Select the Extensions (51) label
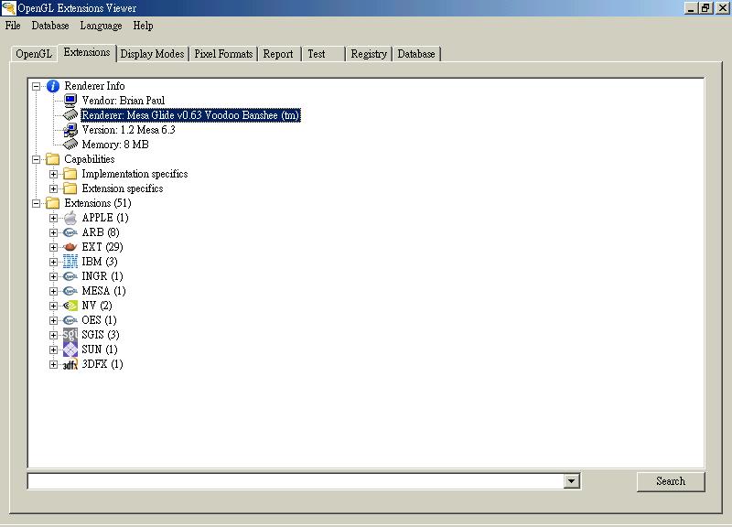The image size is (732, 527). pyautogui.click(x=98, y=203)
